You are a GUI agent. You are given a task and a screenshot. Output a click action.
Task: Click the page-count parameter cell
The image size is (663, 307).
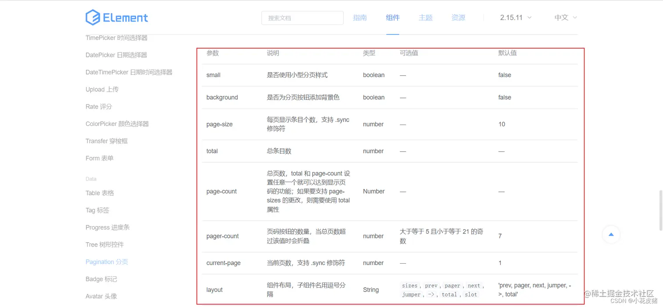pyautogui.click(x=221, y=191)
